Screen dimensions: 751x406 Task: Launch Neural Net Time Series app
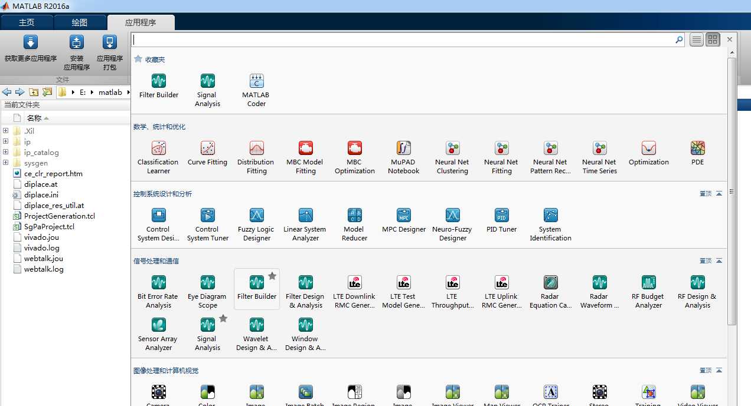600,157
